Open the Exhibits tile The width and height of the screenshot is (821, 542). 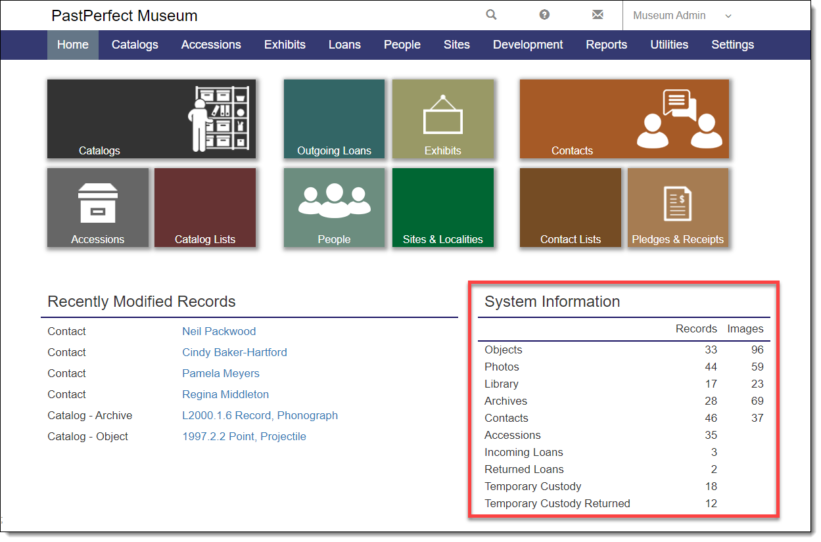[442, 119]
